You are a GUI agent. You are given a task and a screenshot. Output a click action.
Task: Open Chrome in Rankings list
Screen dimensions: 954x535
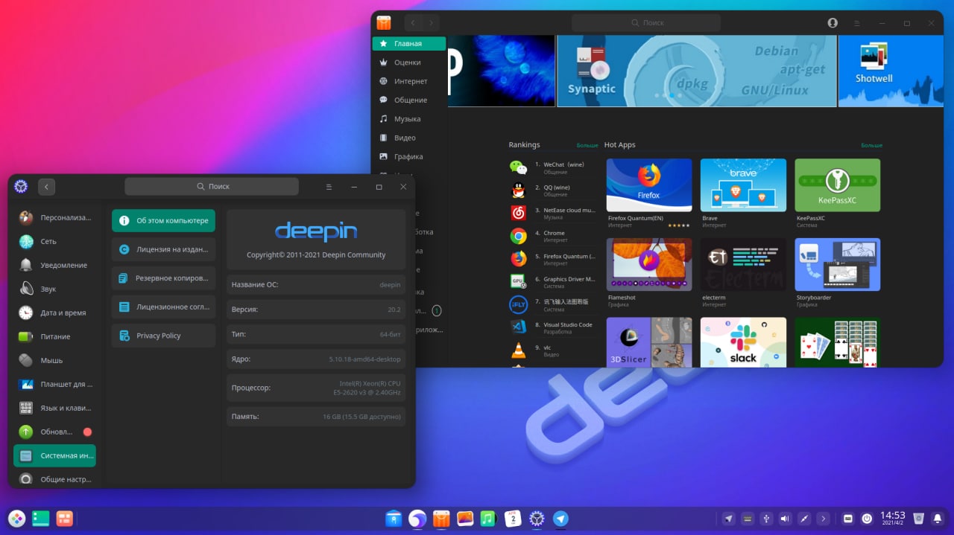tap(552, 237)
